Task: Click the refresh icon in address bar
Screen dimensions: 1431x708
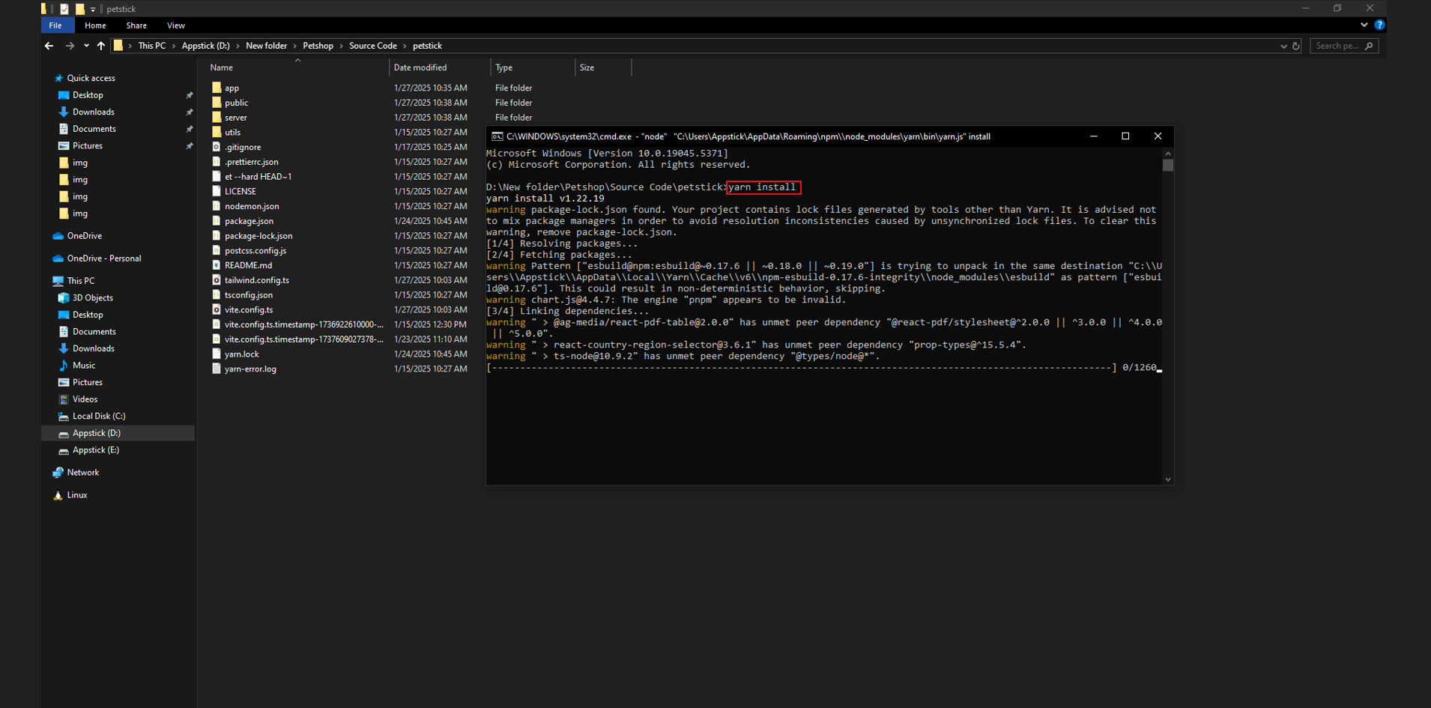Action: (1296, 46)
